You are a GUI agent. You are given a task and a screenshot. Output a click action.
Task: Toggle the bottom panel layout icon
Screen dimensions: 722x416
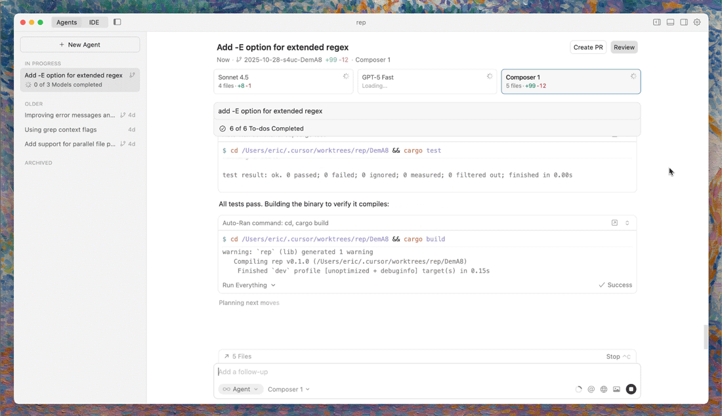tap(670, 22)
